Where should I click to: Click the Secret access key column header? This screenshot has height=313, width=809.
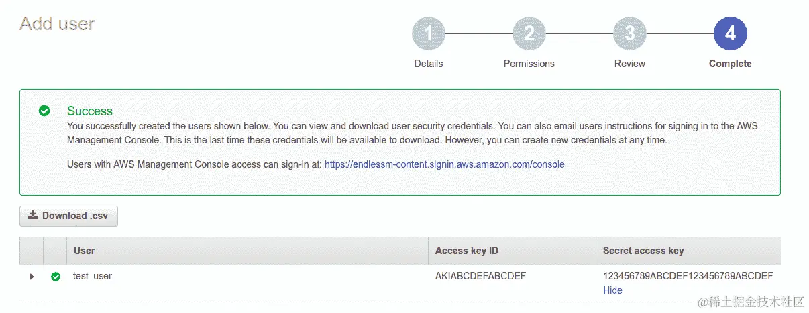tap(643, 251)
